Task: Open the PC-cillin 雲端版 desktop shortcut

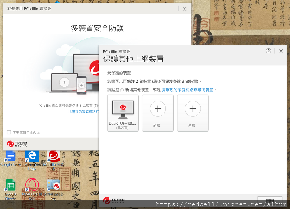Action: pyautogui.click(x=54, y=160)
